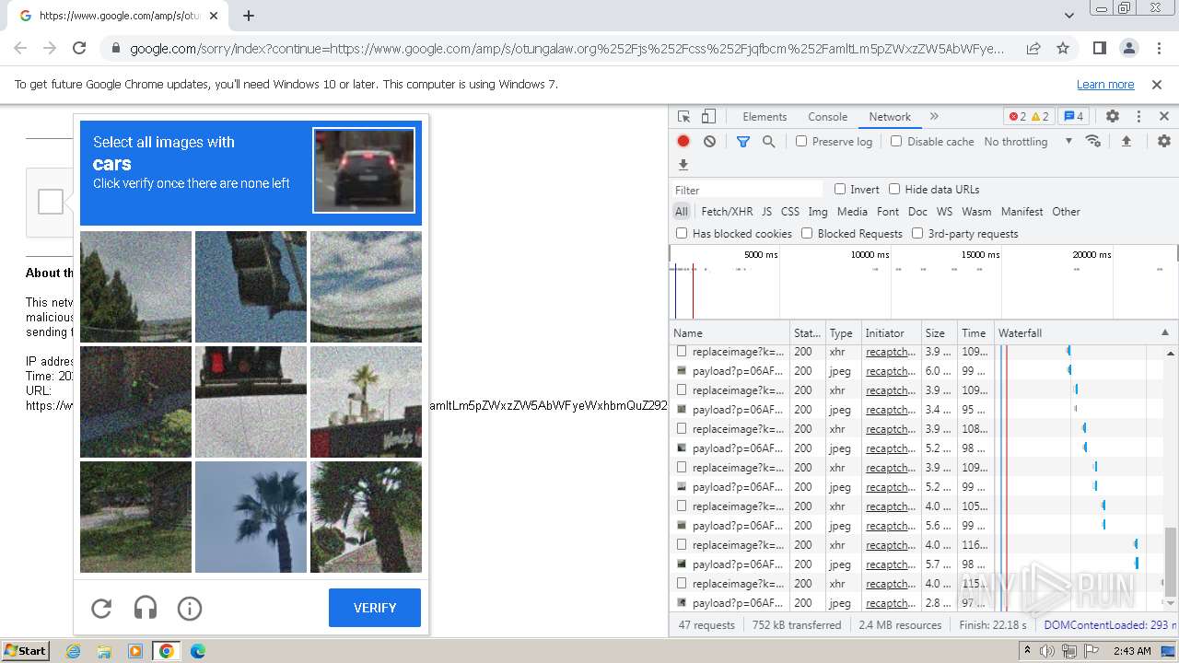Toggle the network filter funnel icon
1179x663 pixels.
[x=743, y=141]
